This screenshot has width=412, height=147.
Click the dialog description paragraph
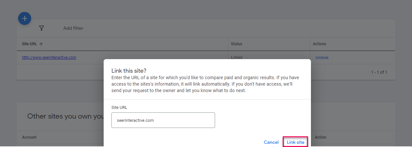pos(205,84)
